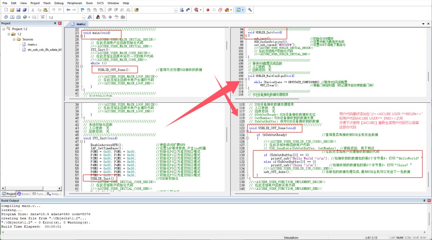
Task: Click the Project panel horizontal scrollbar
Action: 31,188
